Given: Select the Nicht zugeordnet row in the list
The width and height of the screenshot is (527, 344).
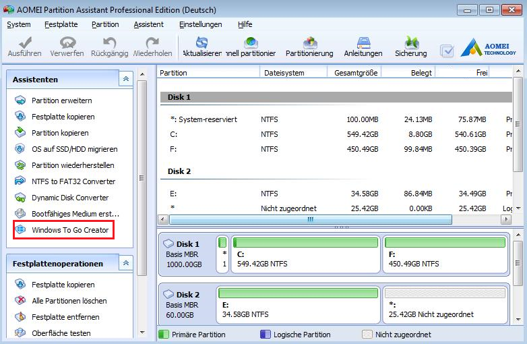Looking at the screenshot, I should click(336, 208).
